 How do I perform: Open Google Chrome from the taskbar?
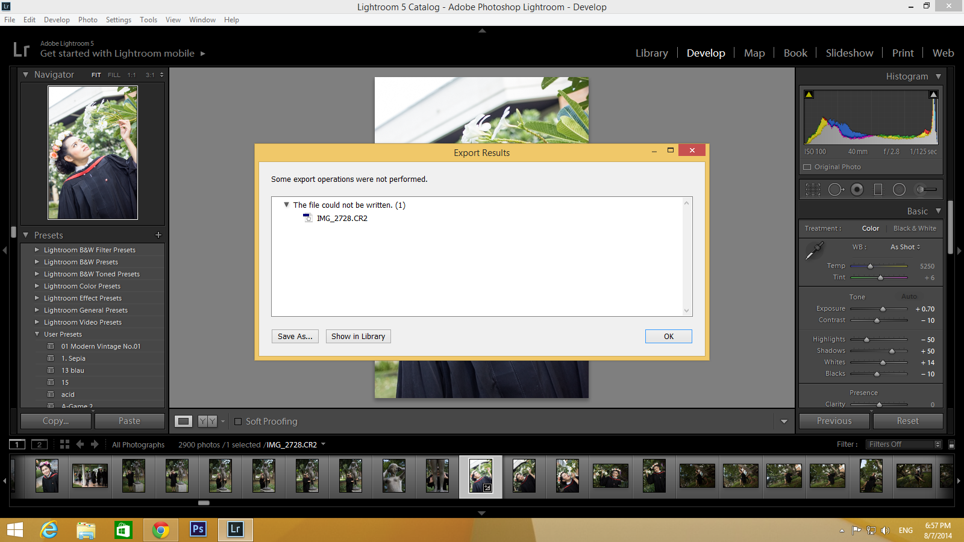point(160,530)
